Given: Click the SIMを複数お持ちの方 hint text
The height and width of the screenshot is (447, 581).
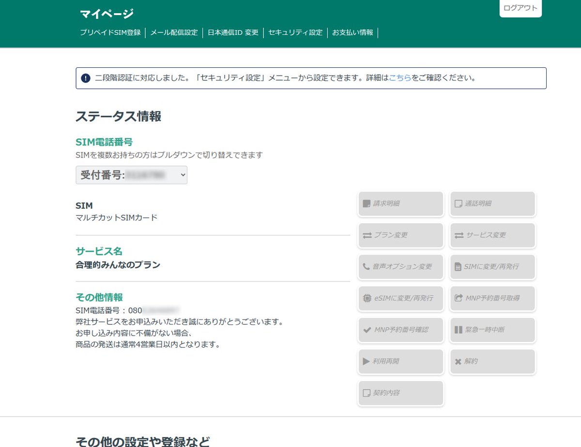Looking at the screenshot, I should tap(169, 155).
